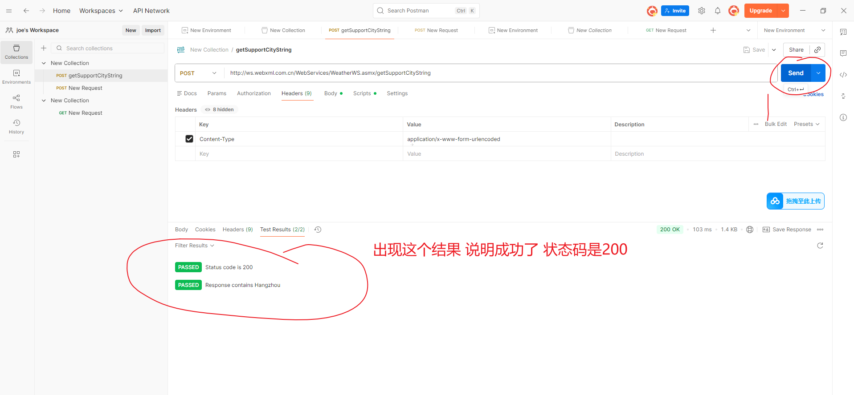Open the Flows sidebar panel

click(x=16, y=102)
